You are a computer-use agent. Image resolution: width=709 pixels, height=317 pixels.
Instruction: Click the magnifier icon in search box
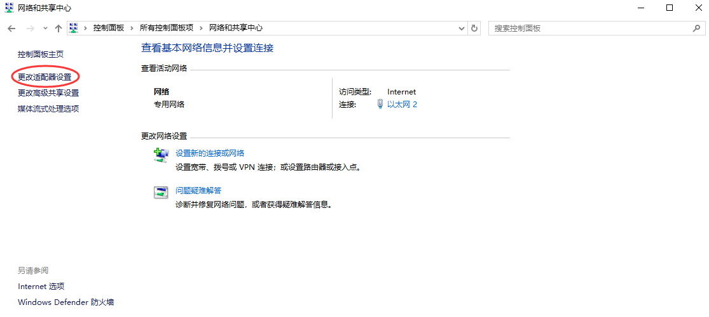(696, 29)
